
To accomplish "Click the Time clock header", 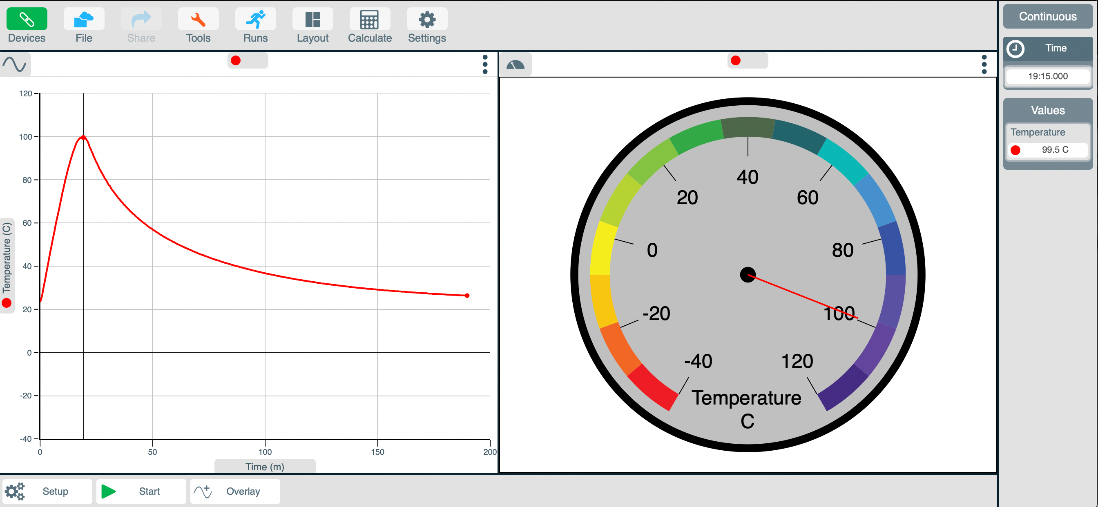I will 1047,48.
